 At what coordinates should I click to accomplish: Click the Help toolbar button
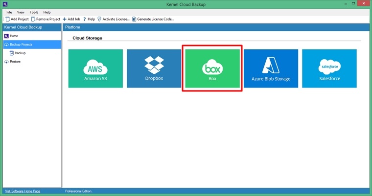[89, 19]
